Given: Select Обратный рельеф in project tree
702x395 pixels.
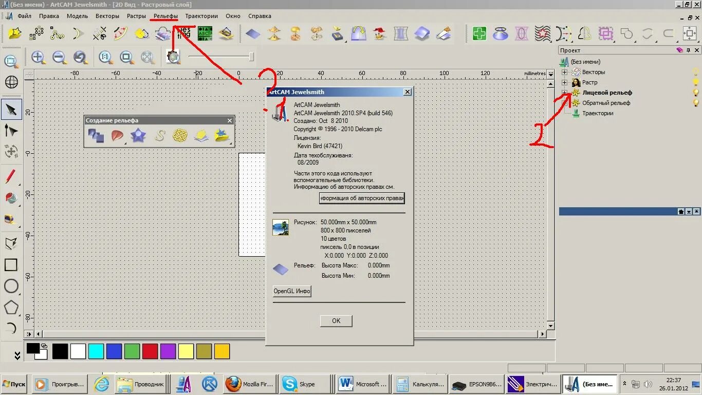Looking at the screenshot, I should [606, 103].
